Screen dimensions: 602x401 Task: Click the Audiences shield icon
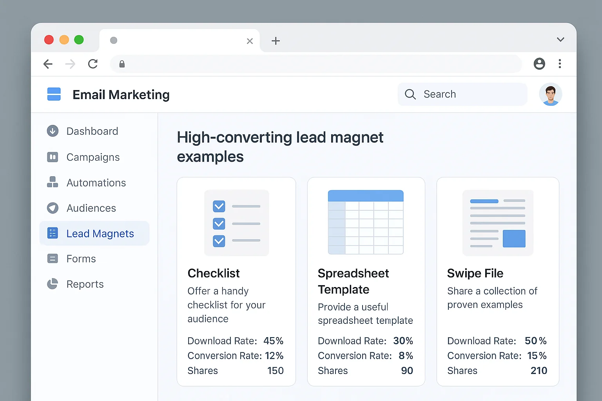[53, 208]
